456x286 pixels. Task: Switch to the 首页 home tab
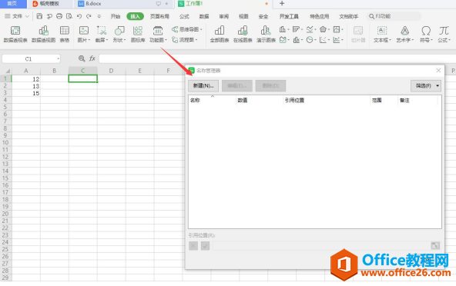point(12,4)
